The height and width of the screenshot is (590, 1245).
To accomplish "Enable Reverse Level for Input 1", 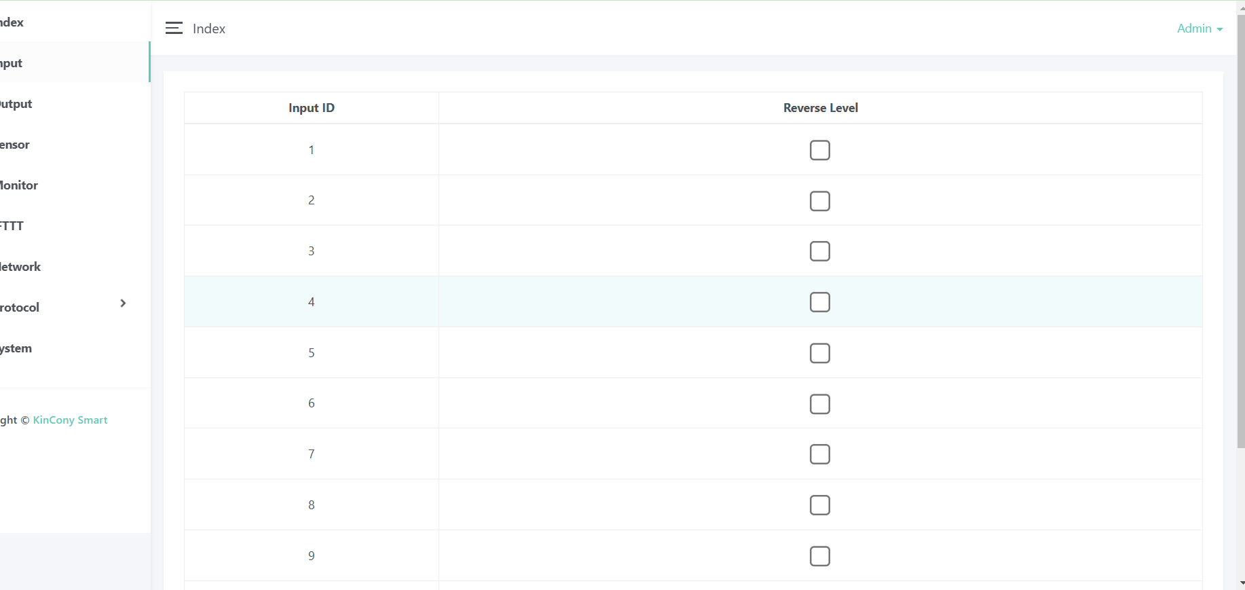I will 819,150.
